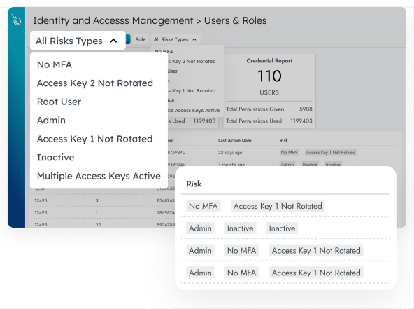Click Key 1 Not Rotated in small background dropdown
The height and width of the screenshot is (309, 414).
coord(194,91)
